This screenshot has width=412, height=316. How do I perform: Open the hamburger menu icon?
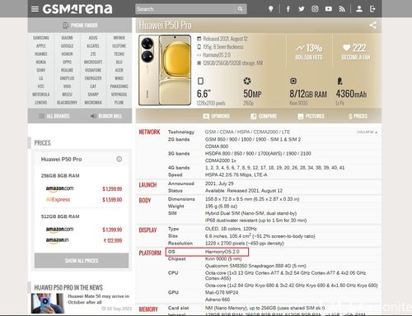tap(35, 9)
